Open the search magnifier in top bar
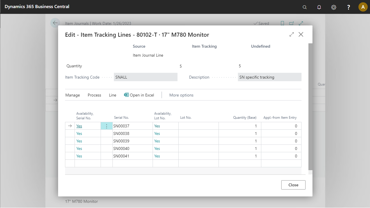370x208 pixels. click(x=305, y=7)
